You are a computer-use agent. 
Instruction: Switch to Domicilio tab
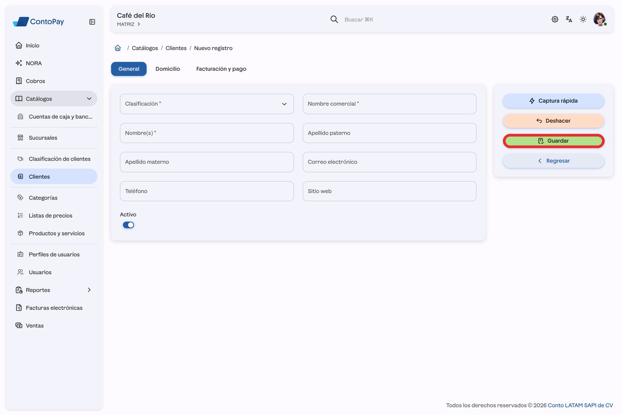tap(168, 69)
